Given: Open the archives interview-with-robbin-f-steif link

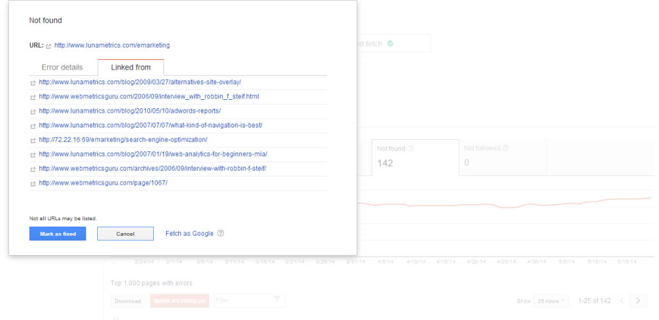Looking at the screenshot, I should pyautogui.click(x=153, y=168).
